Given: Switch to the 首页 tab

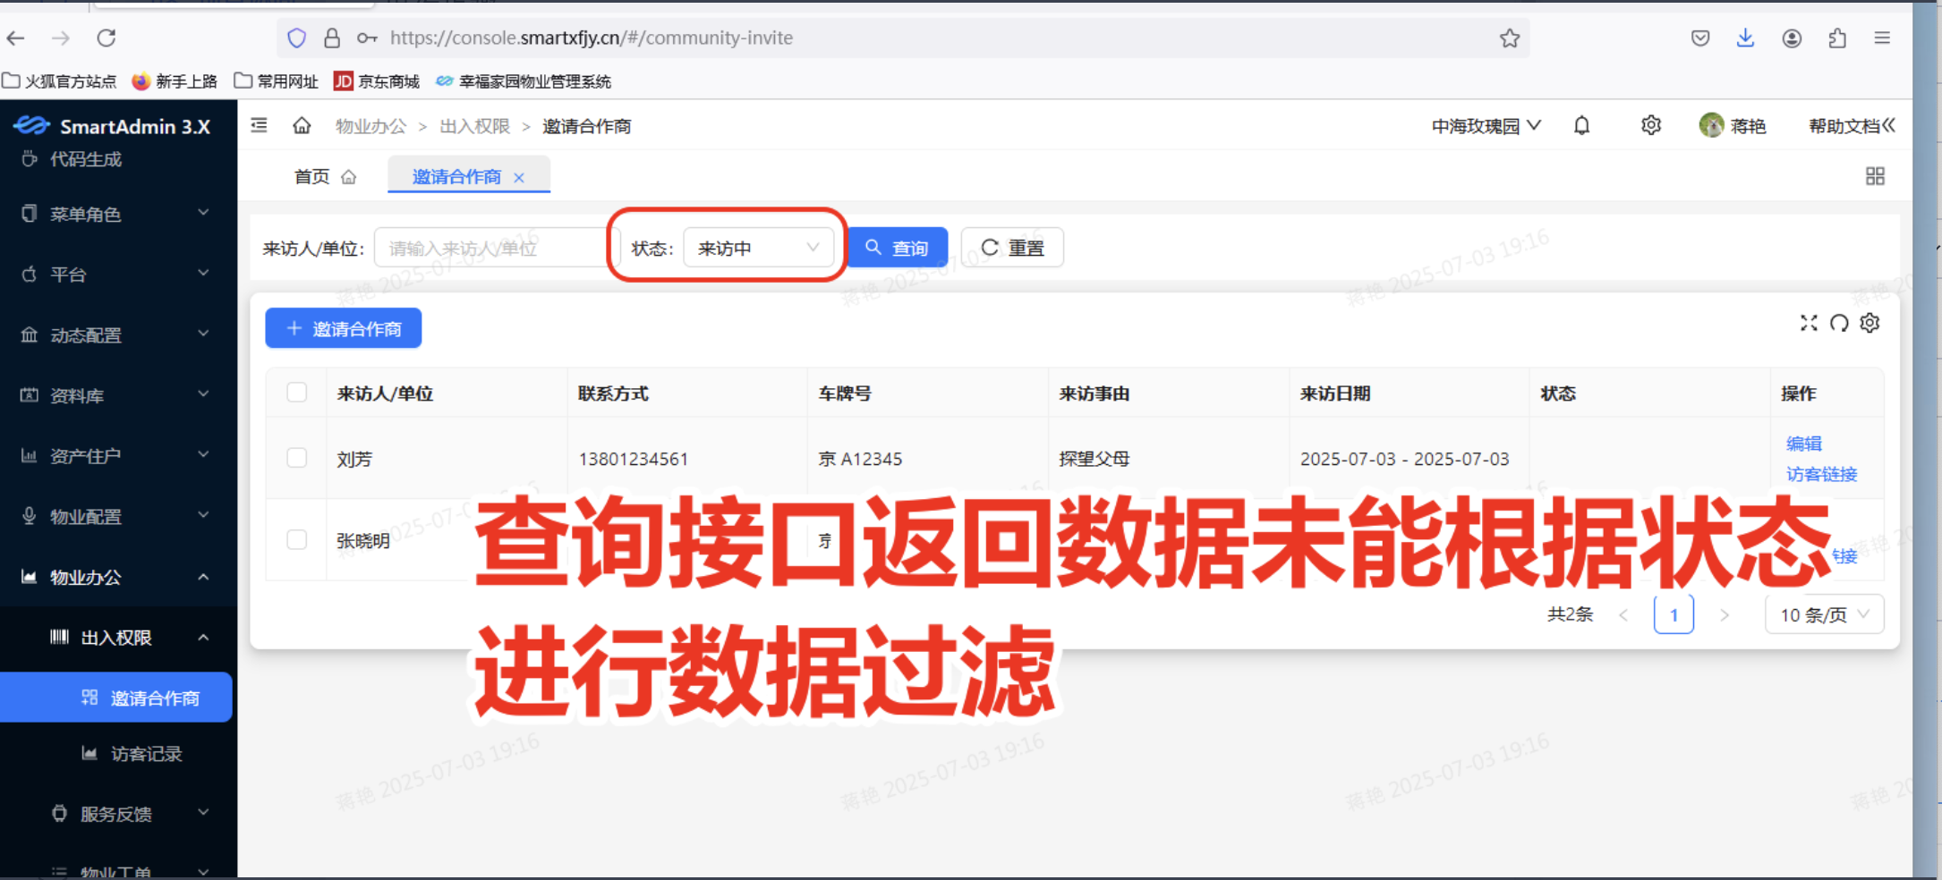Looking at the screenshot, I should click(x=312, y=176).
